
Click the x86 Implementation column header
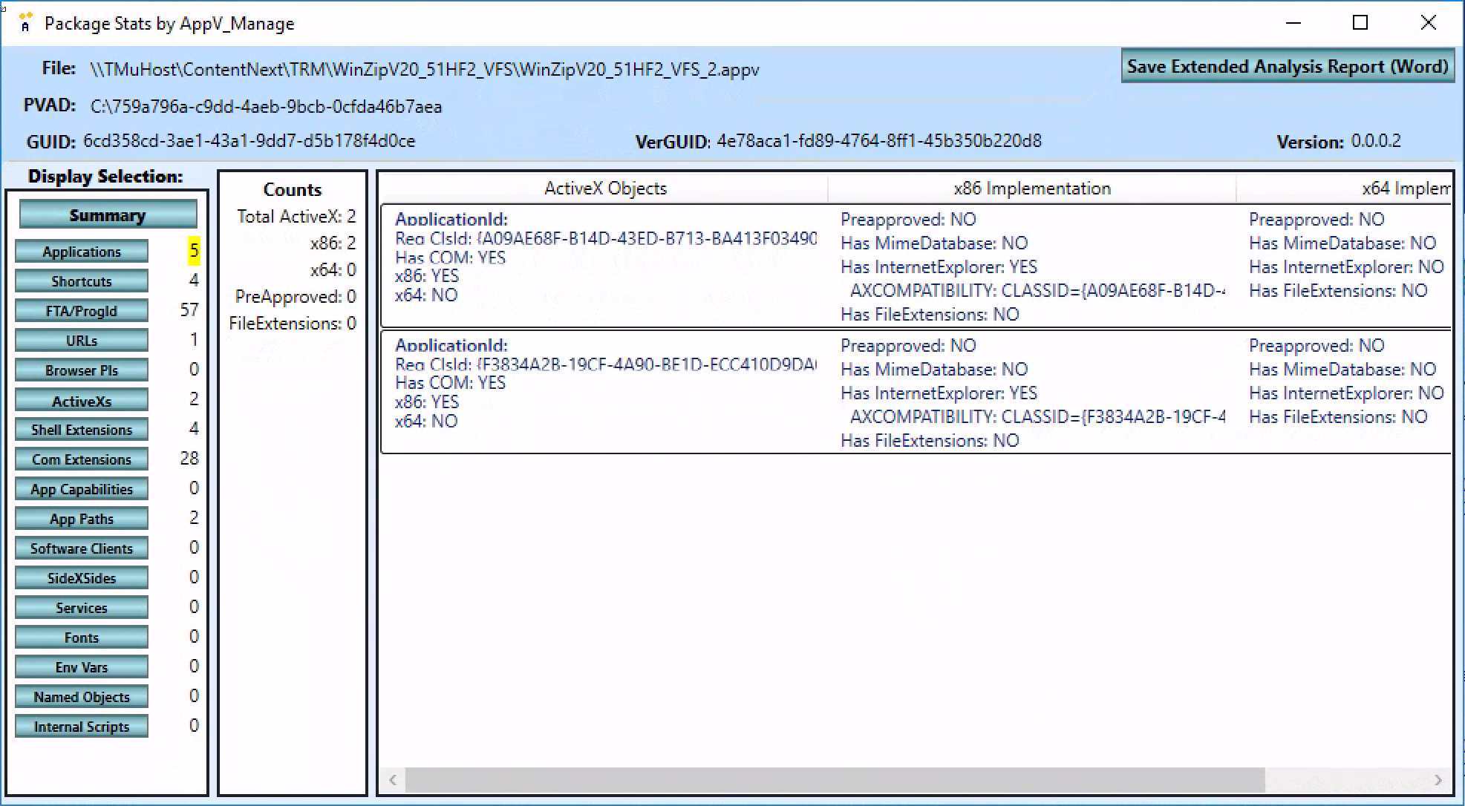1032,189
